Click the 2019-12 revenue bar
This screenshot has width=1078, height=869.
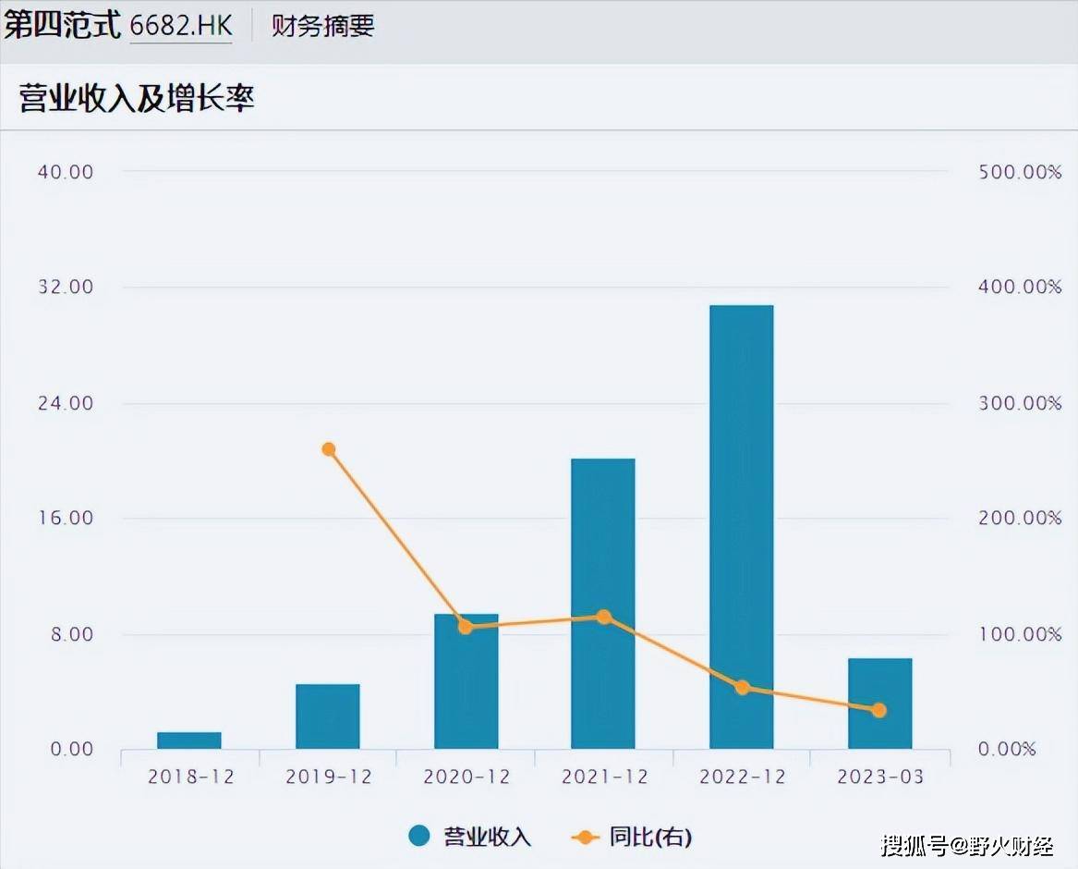point(328,716)
